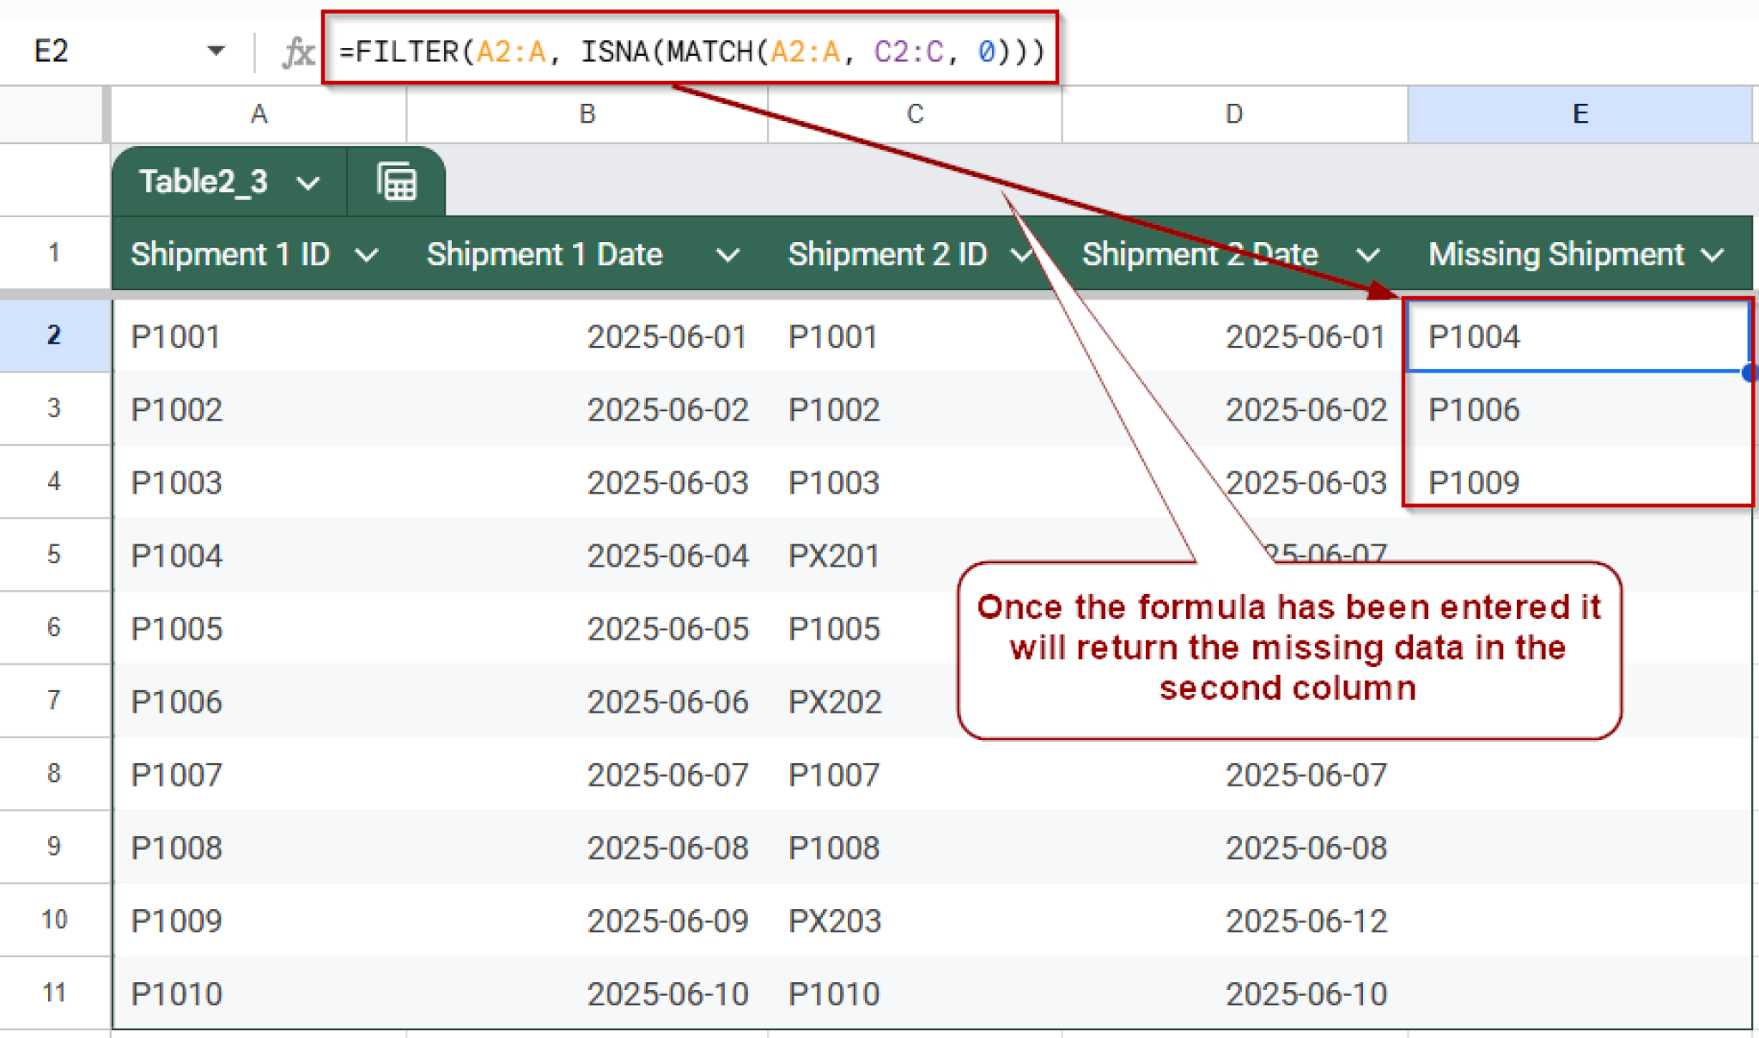Click the table grid icon beside Table2_3
The height and width of the screenshot is (1038, 1759).
coord(396,180)
